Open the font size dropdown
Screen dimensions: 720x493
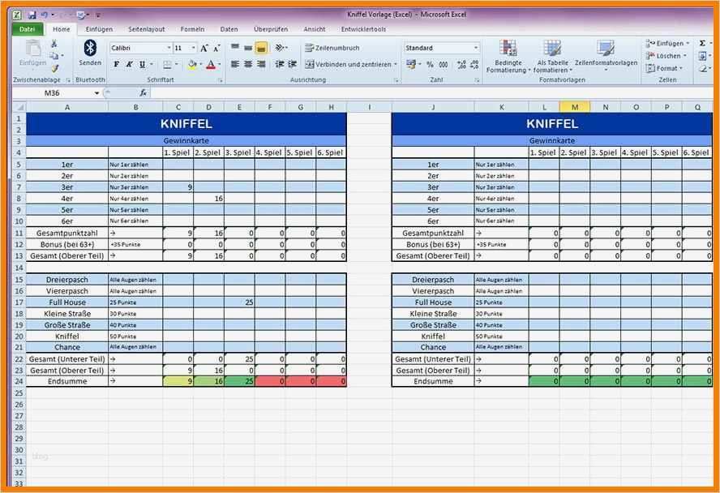tap(193, 46)
